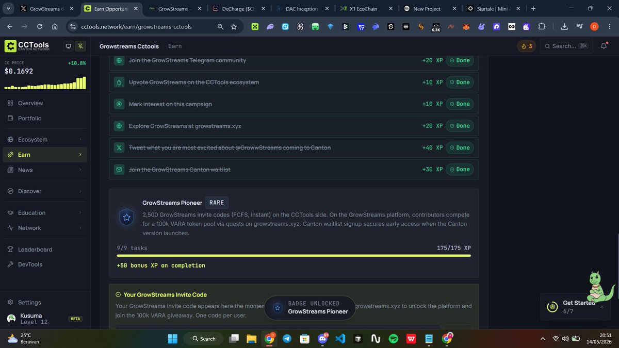Expand the Discover sidebar section
Viewport: 619px width, 348px height.
point(45,191)
